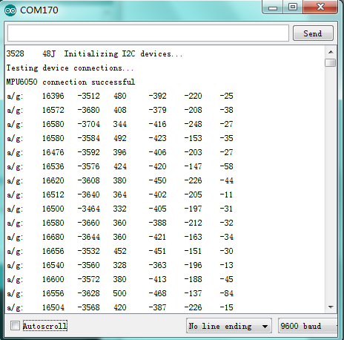This screenshot has height=340, width=344.
Task: Click the vertical scrollbar thumb
Action: coord(331,62)
